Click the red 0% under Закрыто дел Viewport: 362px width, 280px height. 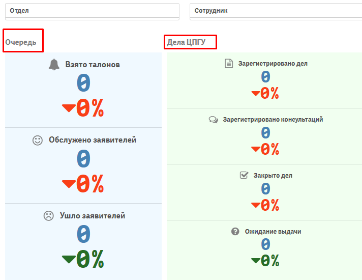click(x=269, y=205)
